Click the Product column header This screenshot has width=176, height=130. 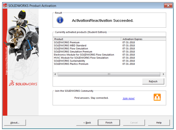pyautogui.click(x=87, y=39)
